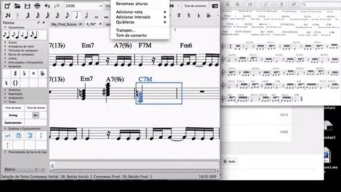Apply flat from the top toolbar
Viewport: 341px width, 192px height.
coord(199,15)
